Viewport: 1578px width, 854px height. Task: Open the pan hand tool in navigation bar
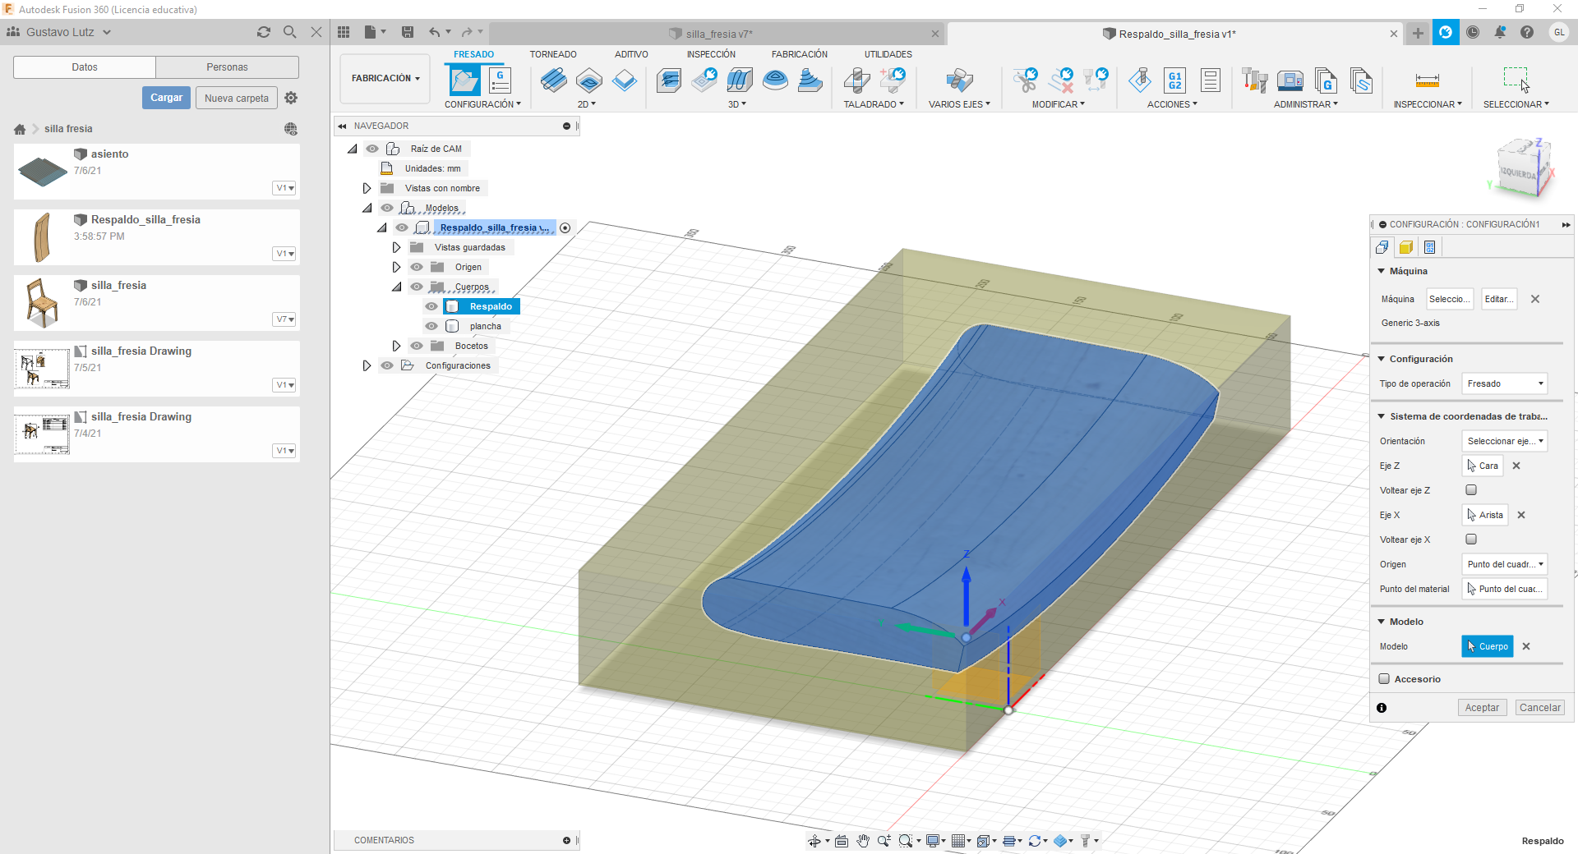(863, 841)
